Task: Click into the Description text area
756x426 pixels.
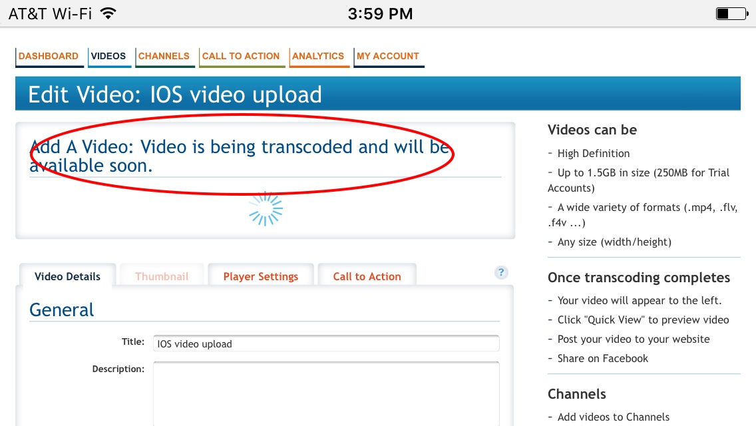Action: click(326, 394)
